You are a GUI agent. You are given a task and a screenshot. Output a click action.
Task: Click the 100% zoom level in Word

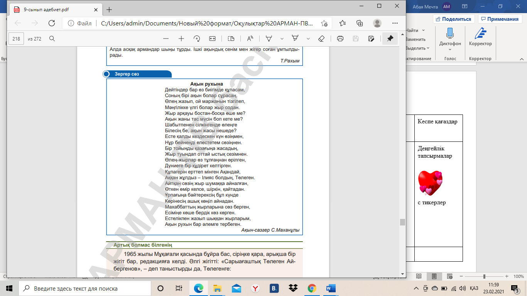519,276
